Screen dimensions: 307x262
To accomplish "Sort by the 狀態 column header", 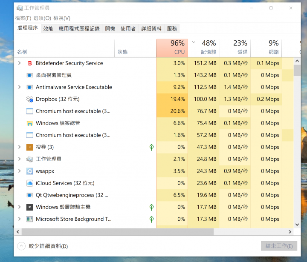I will [136, 48].
